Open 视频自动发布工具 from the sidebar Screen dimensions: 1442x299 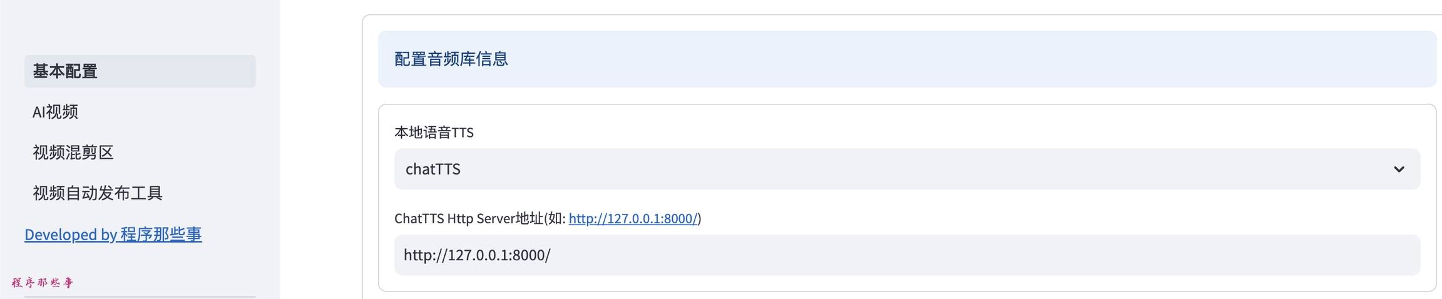coord(98,193)
